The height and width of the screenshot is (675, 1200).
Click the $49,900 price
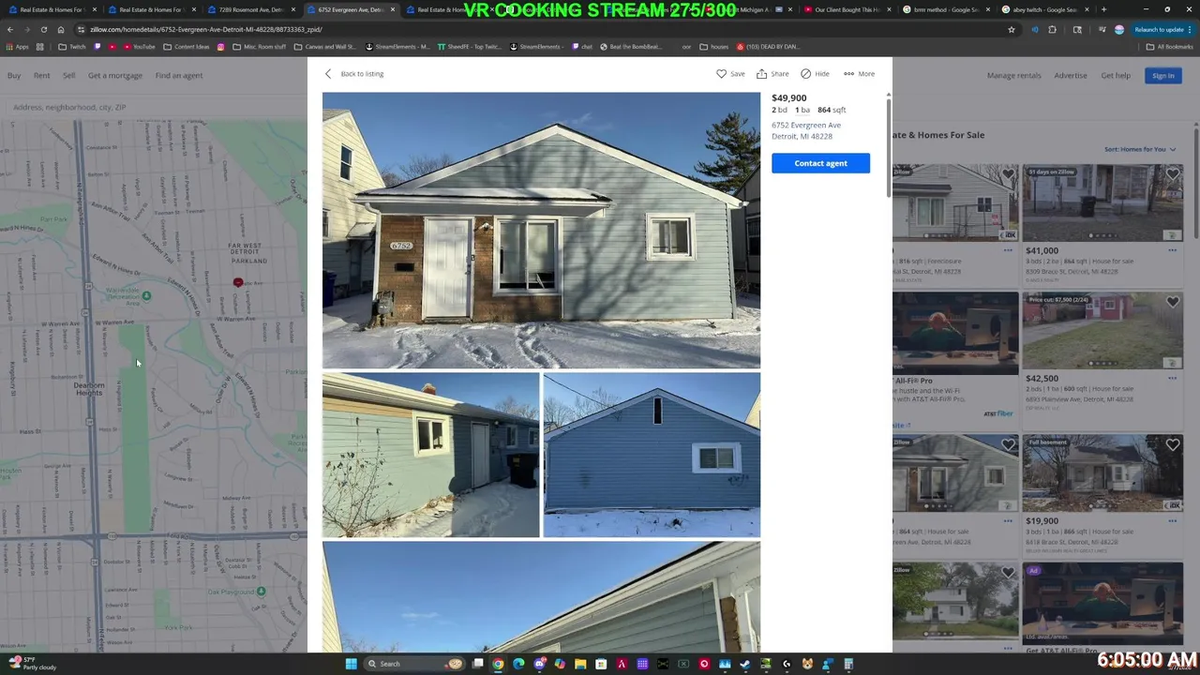click(788, 97)
